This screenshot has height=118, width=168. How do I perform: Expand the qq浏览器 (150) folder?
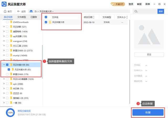(x=4, y=36)
